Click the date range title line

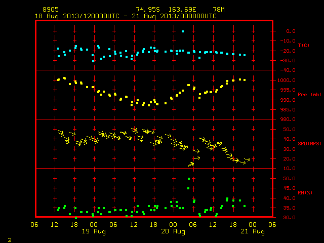point(126,16)
